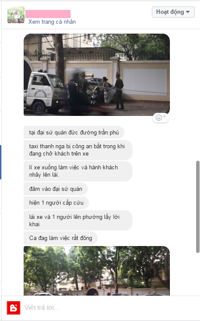The width and height of the screenshot is (200, 321).
Task: Open the Hoạt động dropdown
Action: coord(173,12)
